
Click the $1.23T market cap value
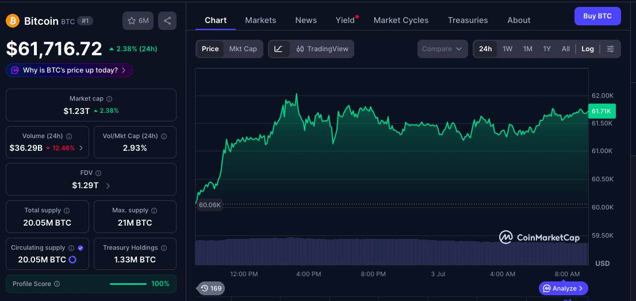(x=76, y=111)
